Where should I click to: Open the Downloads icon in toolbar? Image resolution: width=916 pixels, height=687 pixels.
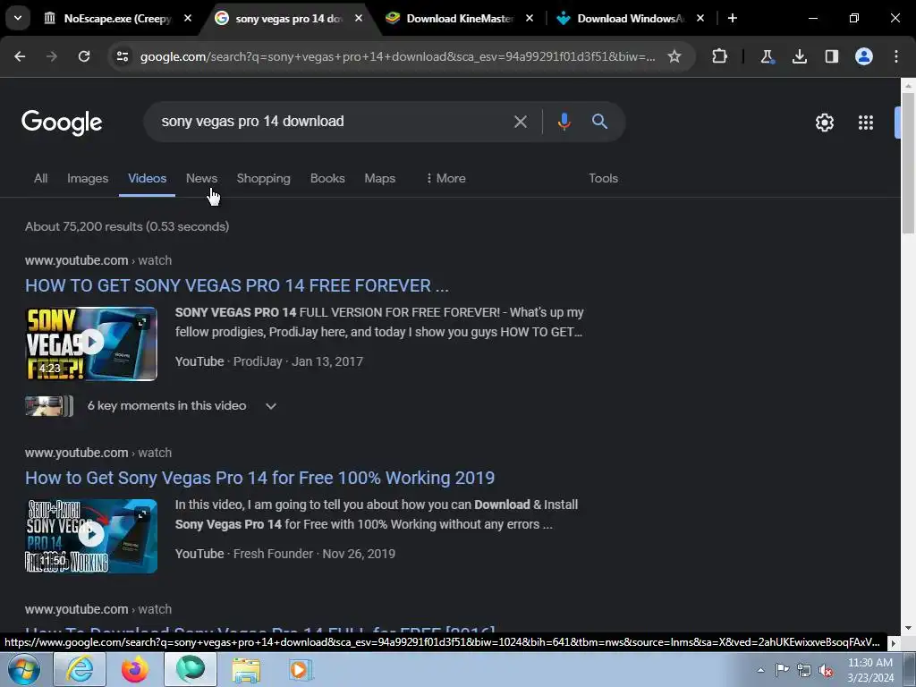pyautogui.click(x=799, y=56)
